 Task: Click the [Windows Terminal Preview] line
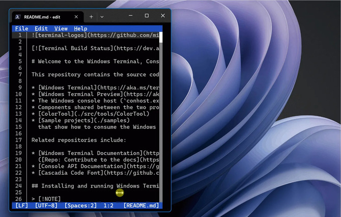pyautogui.click(x=95, y=94)
